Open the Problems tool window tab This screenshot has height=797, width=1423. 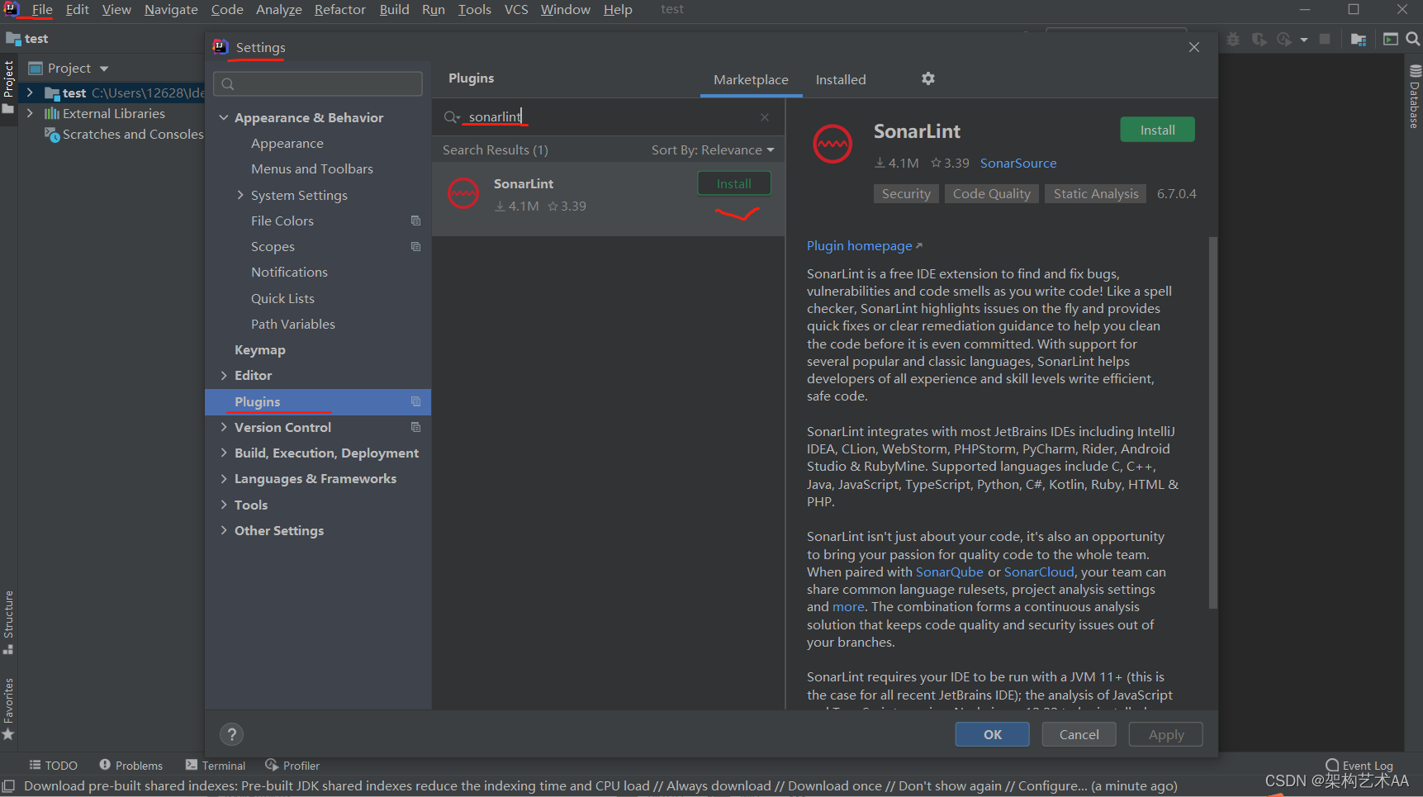click(130, 766)
